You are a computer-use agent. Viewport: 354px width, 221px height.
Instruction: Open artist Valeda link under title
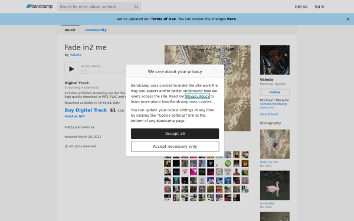click(x=76, y=55)
